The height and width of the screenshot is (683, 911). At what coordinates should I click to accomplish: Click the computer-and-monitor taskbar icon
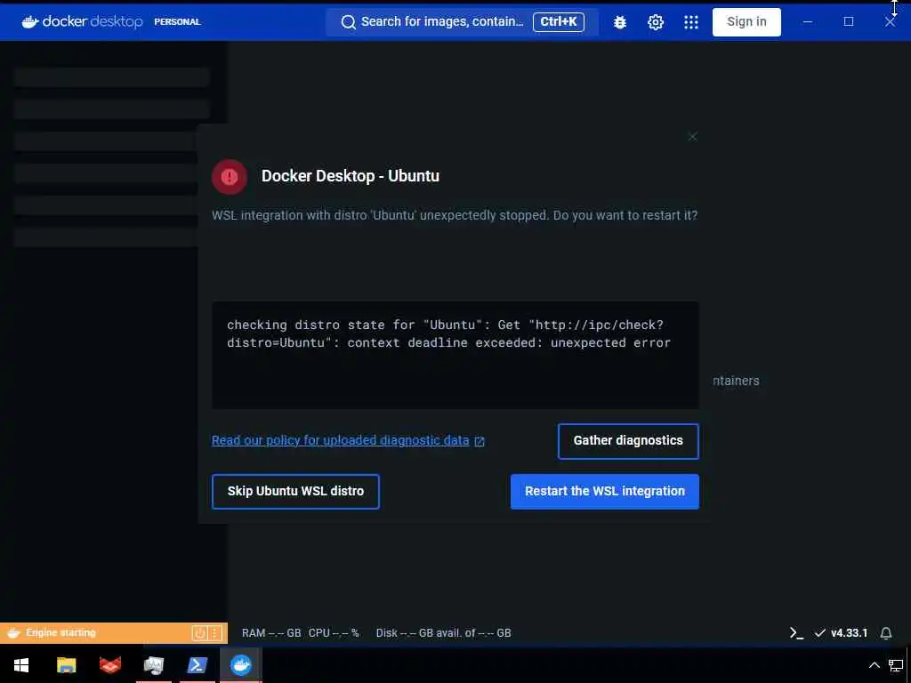pyautogui.click(x=153, y=665)
